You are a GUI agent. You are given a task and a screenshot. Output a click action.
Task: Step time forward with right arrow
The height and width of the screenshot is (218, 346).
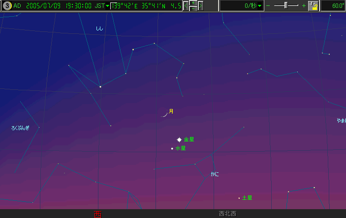coord(200,6)
